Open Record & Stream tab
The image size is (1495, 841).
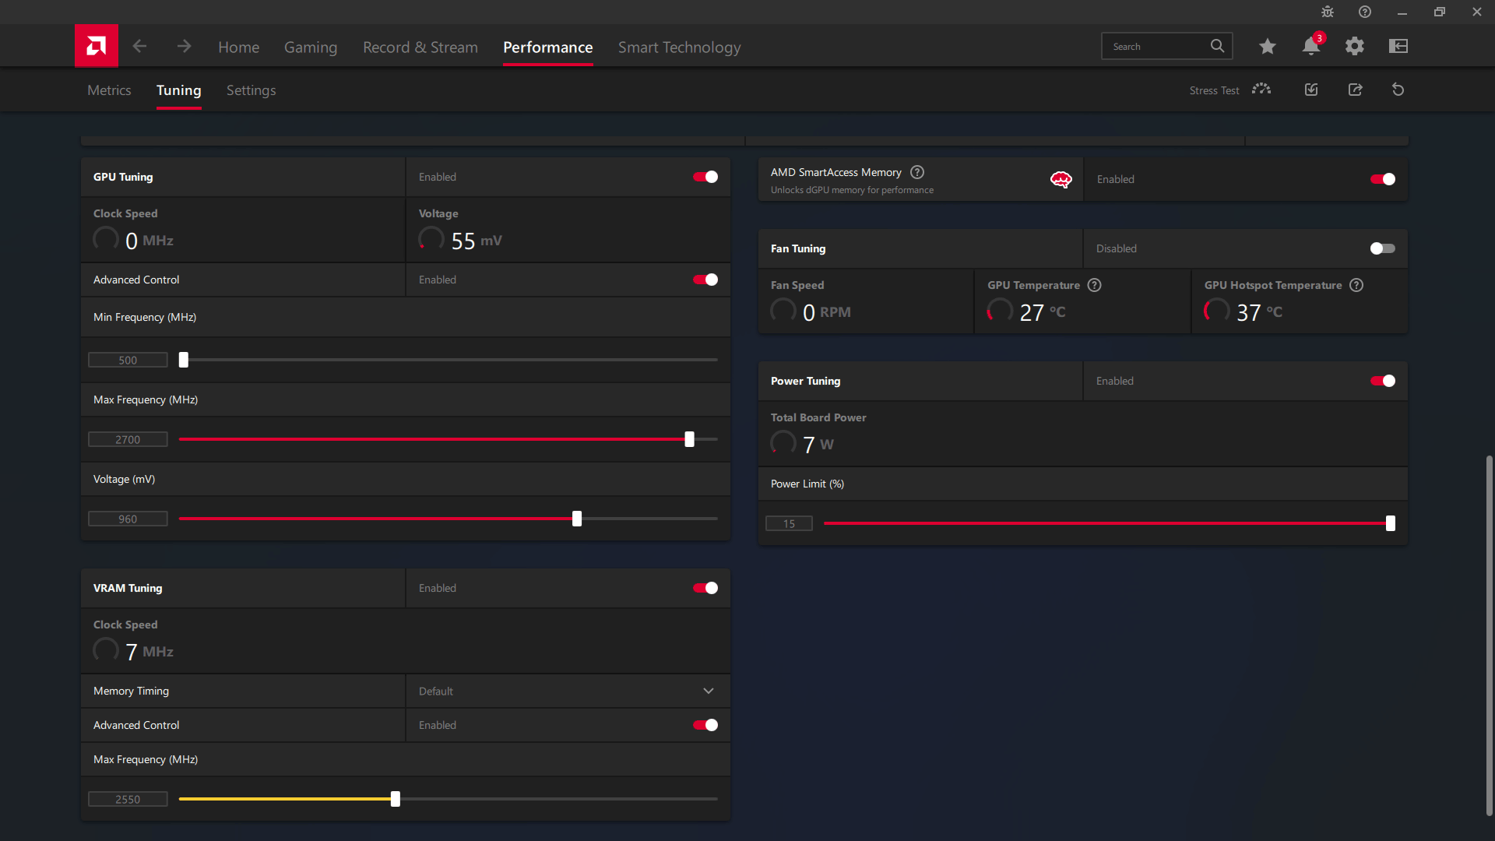[x=420, y=48]
